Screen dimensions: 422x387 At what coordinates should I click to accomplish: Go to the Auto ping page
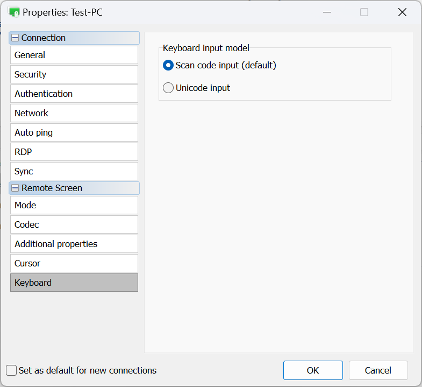(x=74, y=132)
